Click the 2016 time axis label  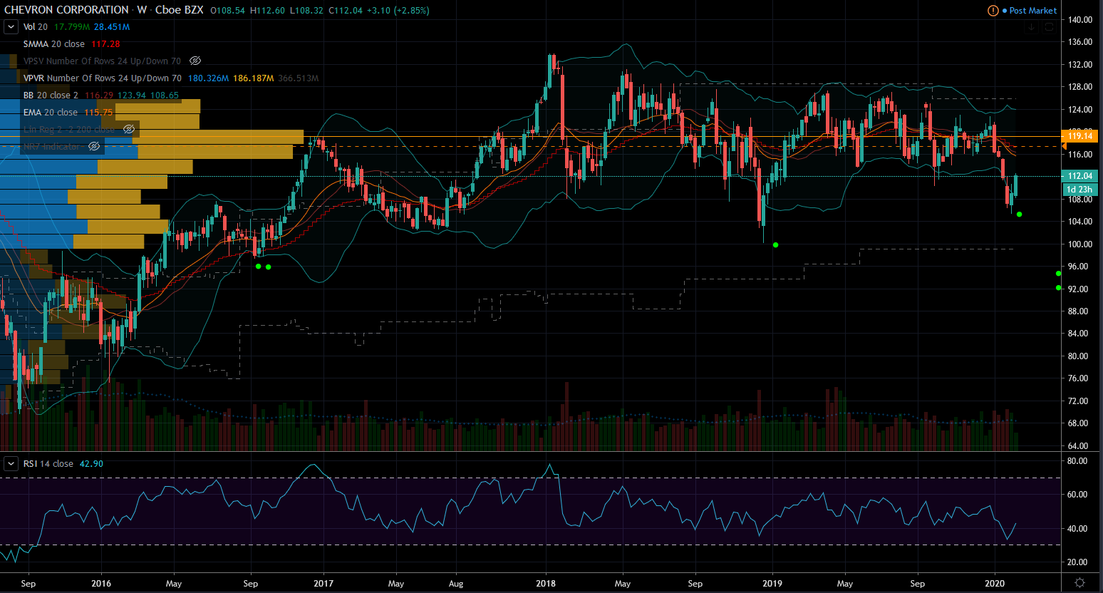[101, 584]
